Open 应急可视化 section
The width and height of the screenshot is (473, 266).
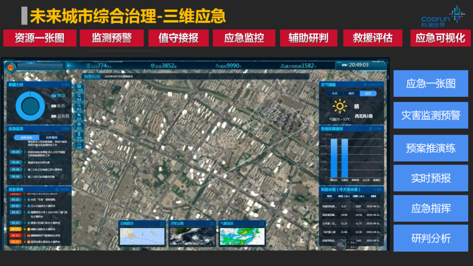441,38
